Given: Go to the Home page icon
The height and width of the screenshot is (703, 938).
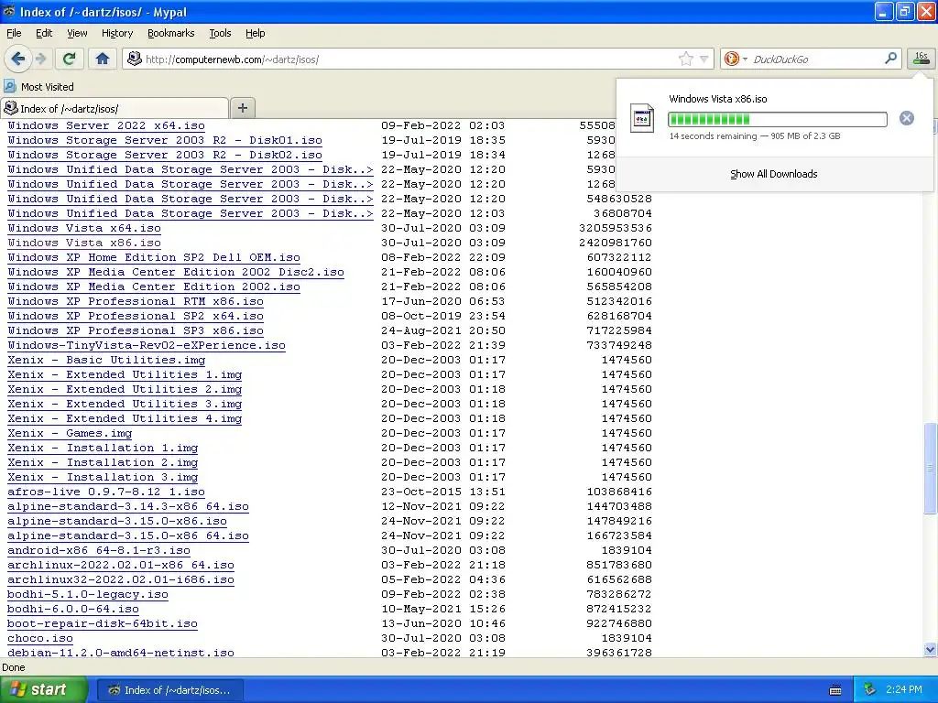Looking at the screenshot, I should pos(103,59).
